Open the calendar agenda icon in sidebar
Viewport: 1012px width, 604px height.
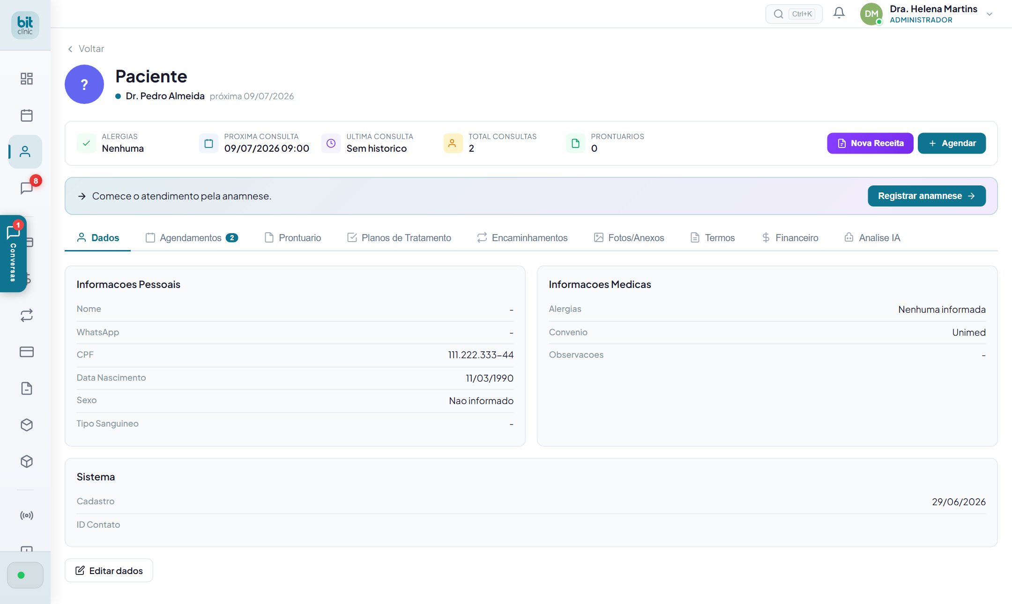27,115
